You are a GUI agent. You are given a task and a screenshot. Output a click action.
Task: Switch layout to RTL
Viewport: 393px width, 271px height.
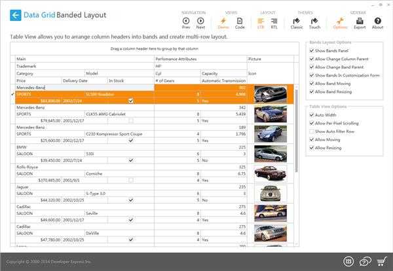[x=276, y=24]
